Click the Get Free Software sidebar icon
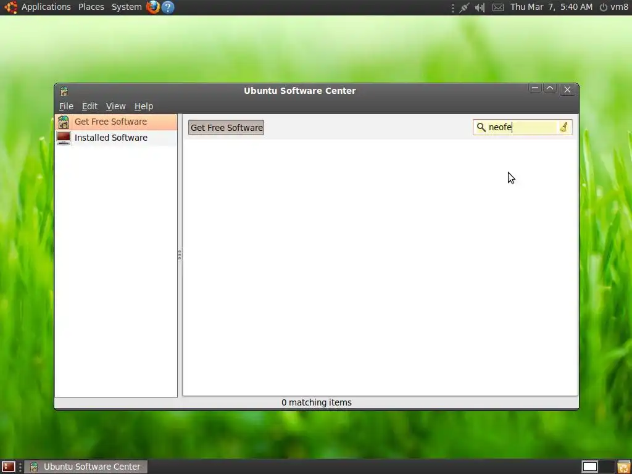This screenshot has width=632, height=474. click(x=64, y=122)
